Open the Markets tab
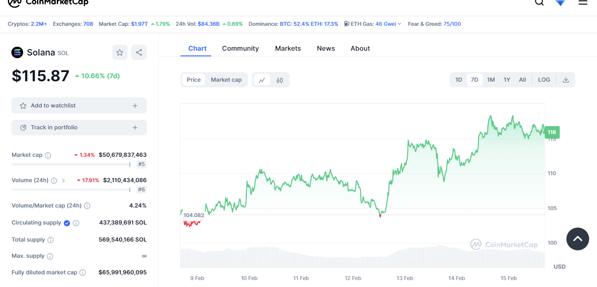Screen dimensions: 597x287 coord(288,48)
